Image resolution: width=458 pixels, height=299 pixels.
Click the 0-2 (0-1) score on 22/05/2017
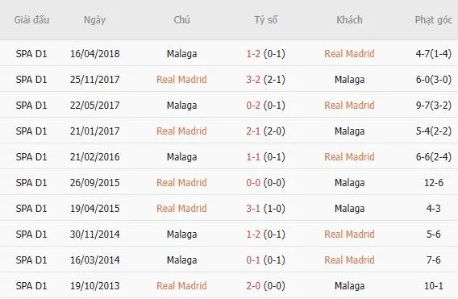click(265, 105)
